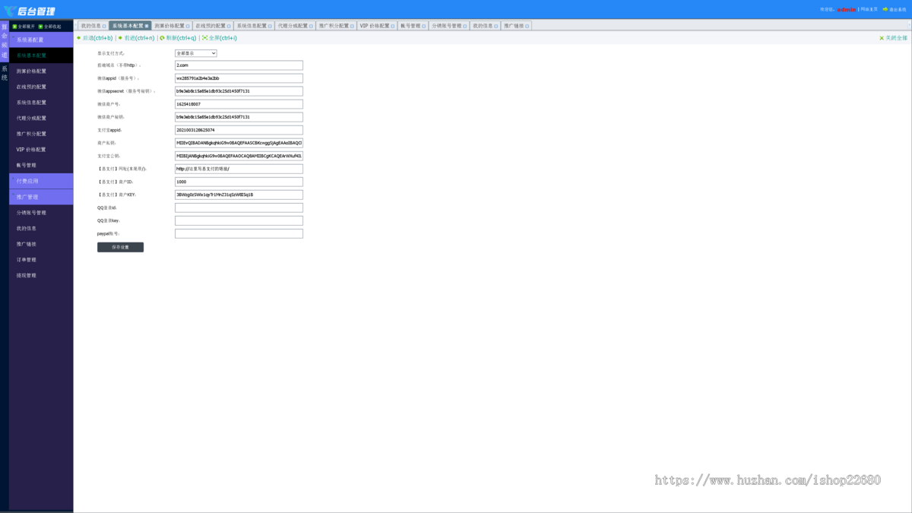The height and width of the screenshot is (513, 912).
Task: Expand all menus with 全部展开
Action: pyautogui.click(x=24, y=27)
